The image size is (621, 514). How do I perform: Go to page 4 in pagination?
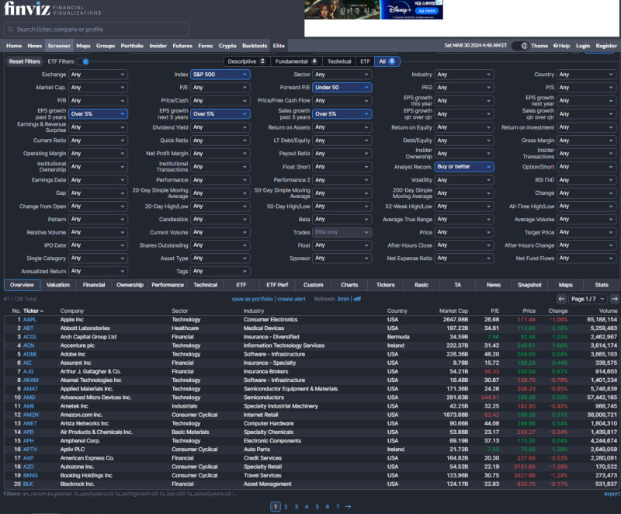[307, 506]
